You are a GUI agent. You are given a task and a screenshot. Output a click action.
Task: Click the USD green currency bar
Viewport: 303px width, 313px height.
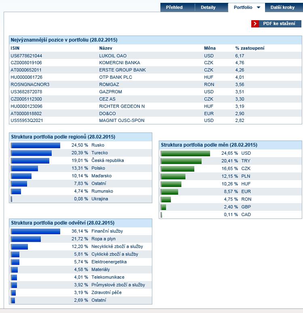[185, 153]
